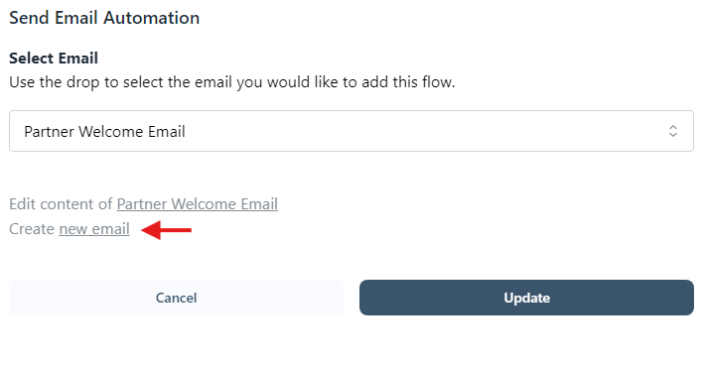Viewport: 703px width, 368px height.
Task: Toggle the email list using the chevron arrows
Action: click(672, 131)
